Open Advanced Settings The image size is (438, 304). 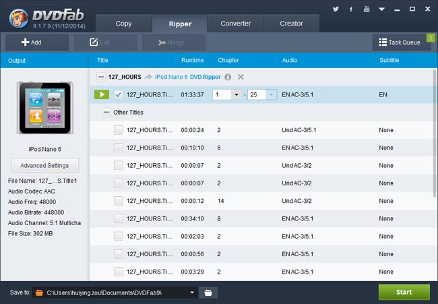[x=44, y=165]
